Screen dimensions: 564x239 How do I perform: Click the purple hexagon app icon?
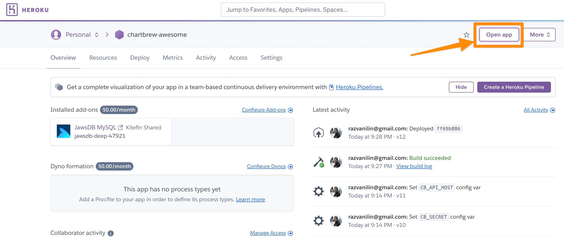(119, 35)
